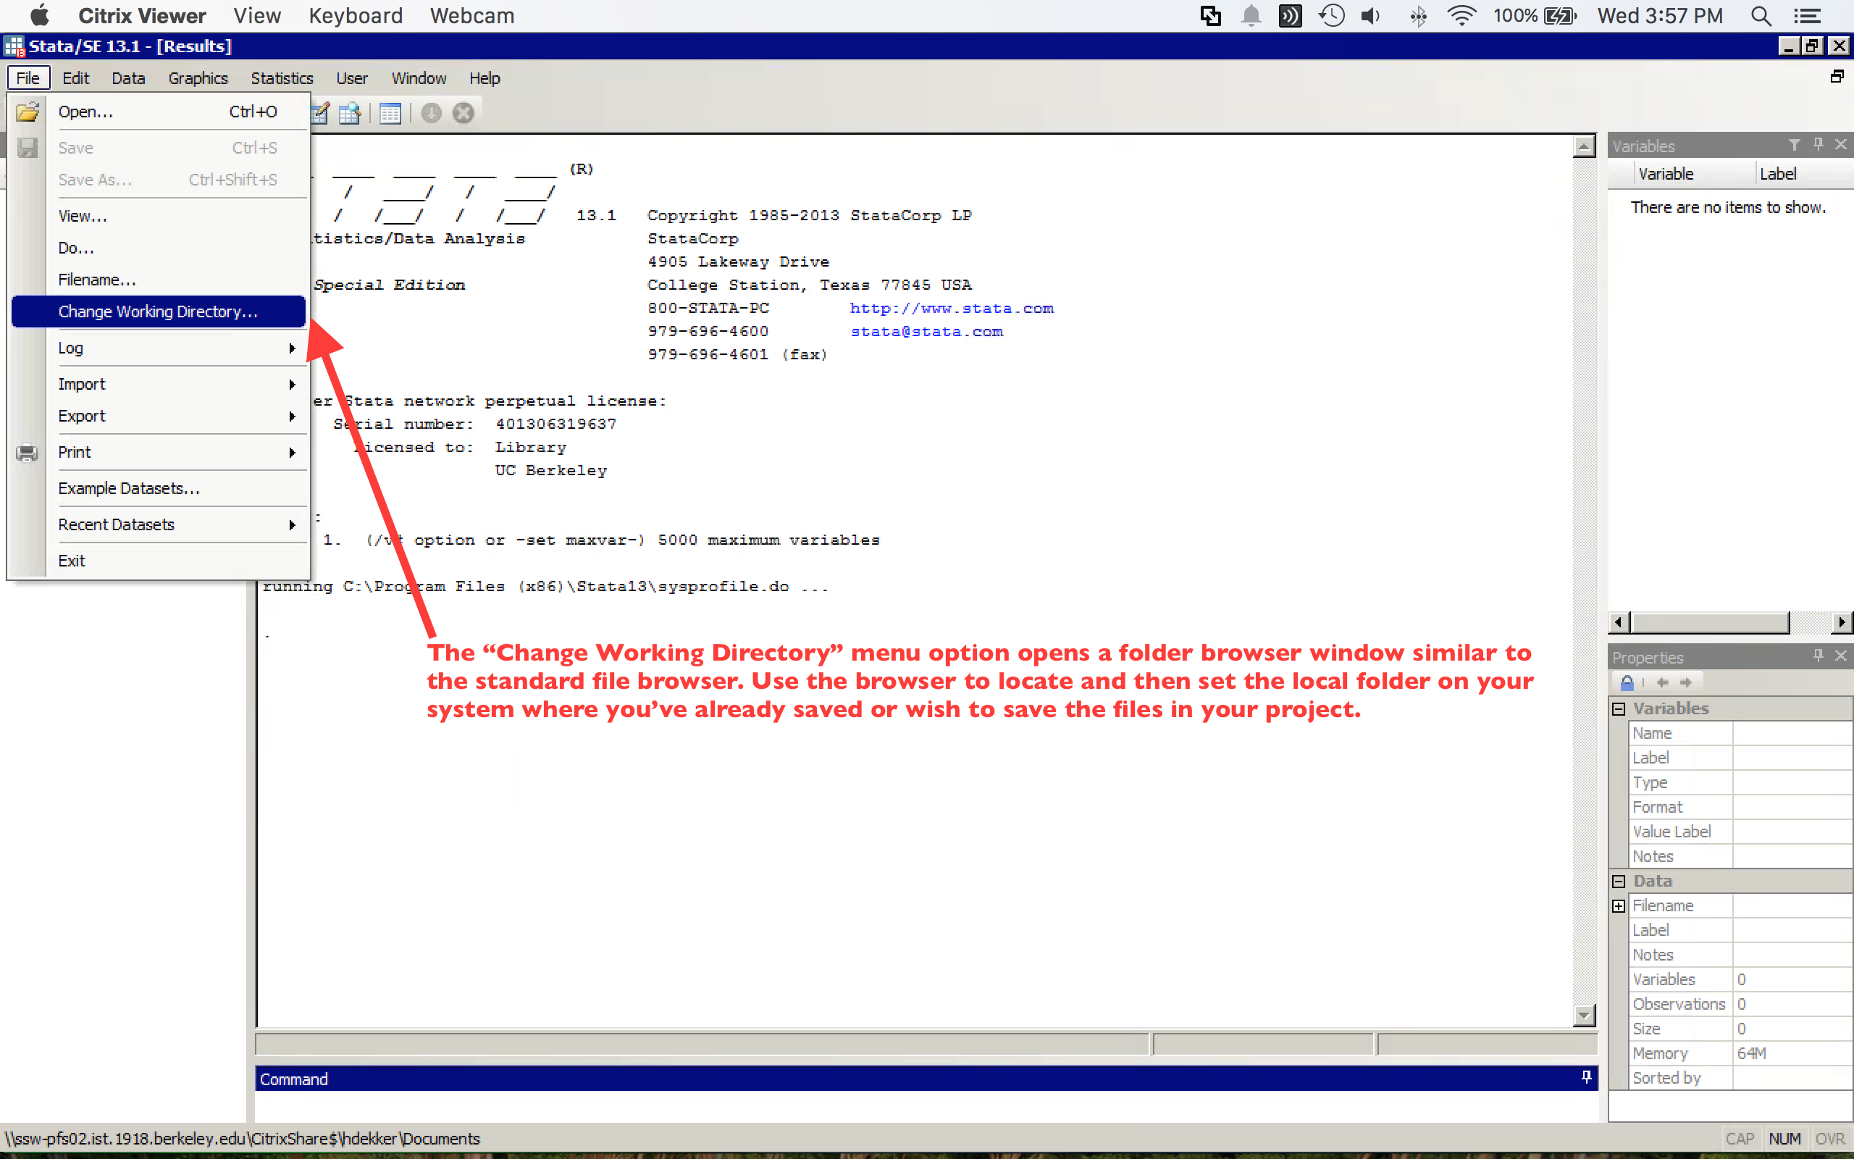Open the Data Editor (Edit) toolbar icon
Screen dimensions: 1854x1159
click(x=319, y=114)
